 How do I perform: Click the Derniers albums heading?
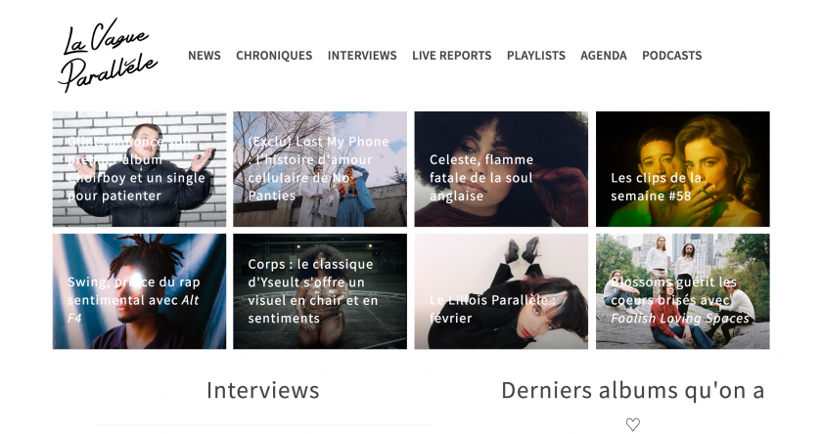[633, 391]
